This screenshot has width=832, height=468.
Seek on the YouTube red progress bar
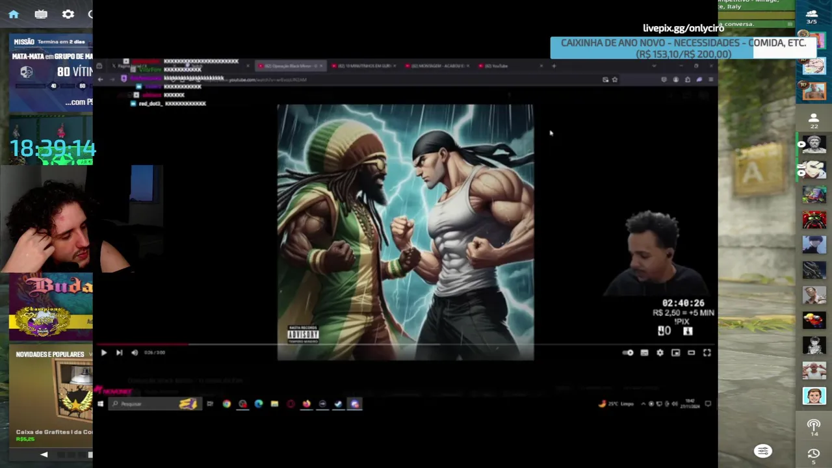click(x=143, y=345)
